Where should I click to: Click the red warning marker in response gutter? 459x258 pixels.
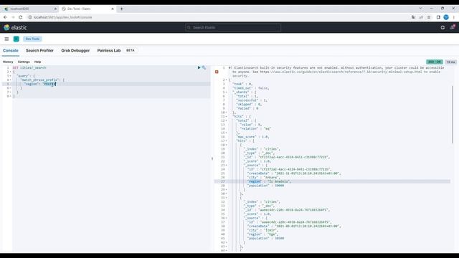[217, 72]
